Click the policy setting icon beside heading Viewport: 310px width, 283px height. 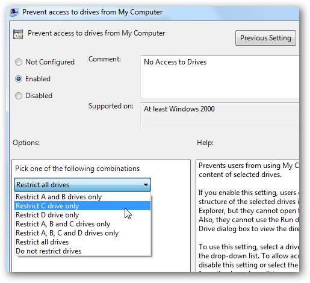[18, 34]
